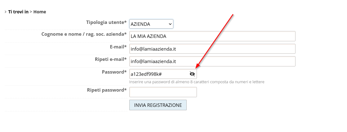Open the Tipologia utente dropdown showing AZIENDA
The width and height of the screenshot is (347, 132).
pos(151,24)
